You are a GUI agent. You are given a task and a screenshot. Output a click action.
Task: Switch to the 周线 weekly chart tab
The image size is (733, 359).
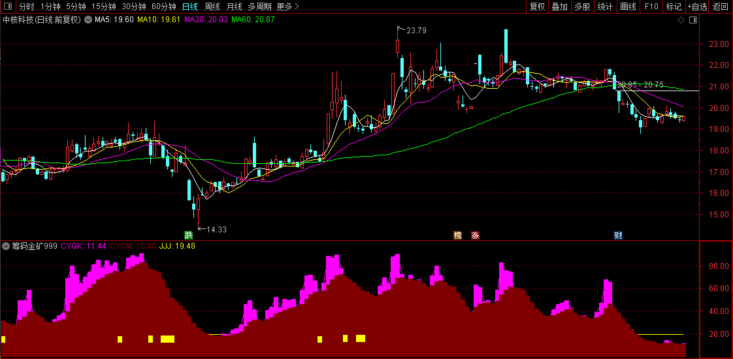(x=212, y=7)
